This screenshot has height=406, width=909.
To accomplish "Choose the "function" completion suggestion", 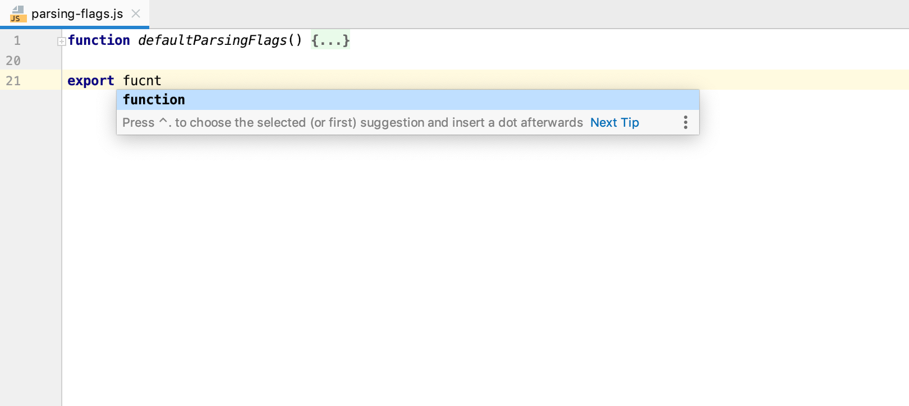I will tap(154, 100).
